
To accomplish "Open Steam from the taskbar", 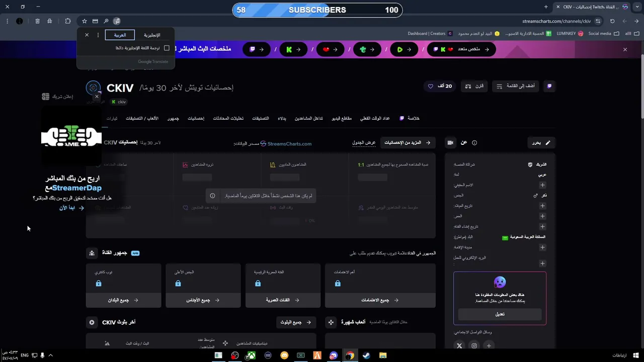I will (x=366, y=355).
